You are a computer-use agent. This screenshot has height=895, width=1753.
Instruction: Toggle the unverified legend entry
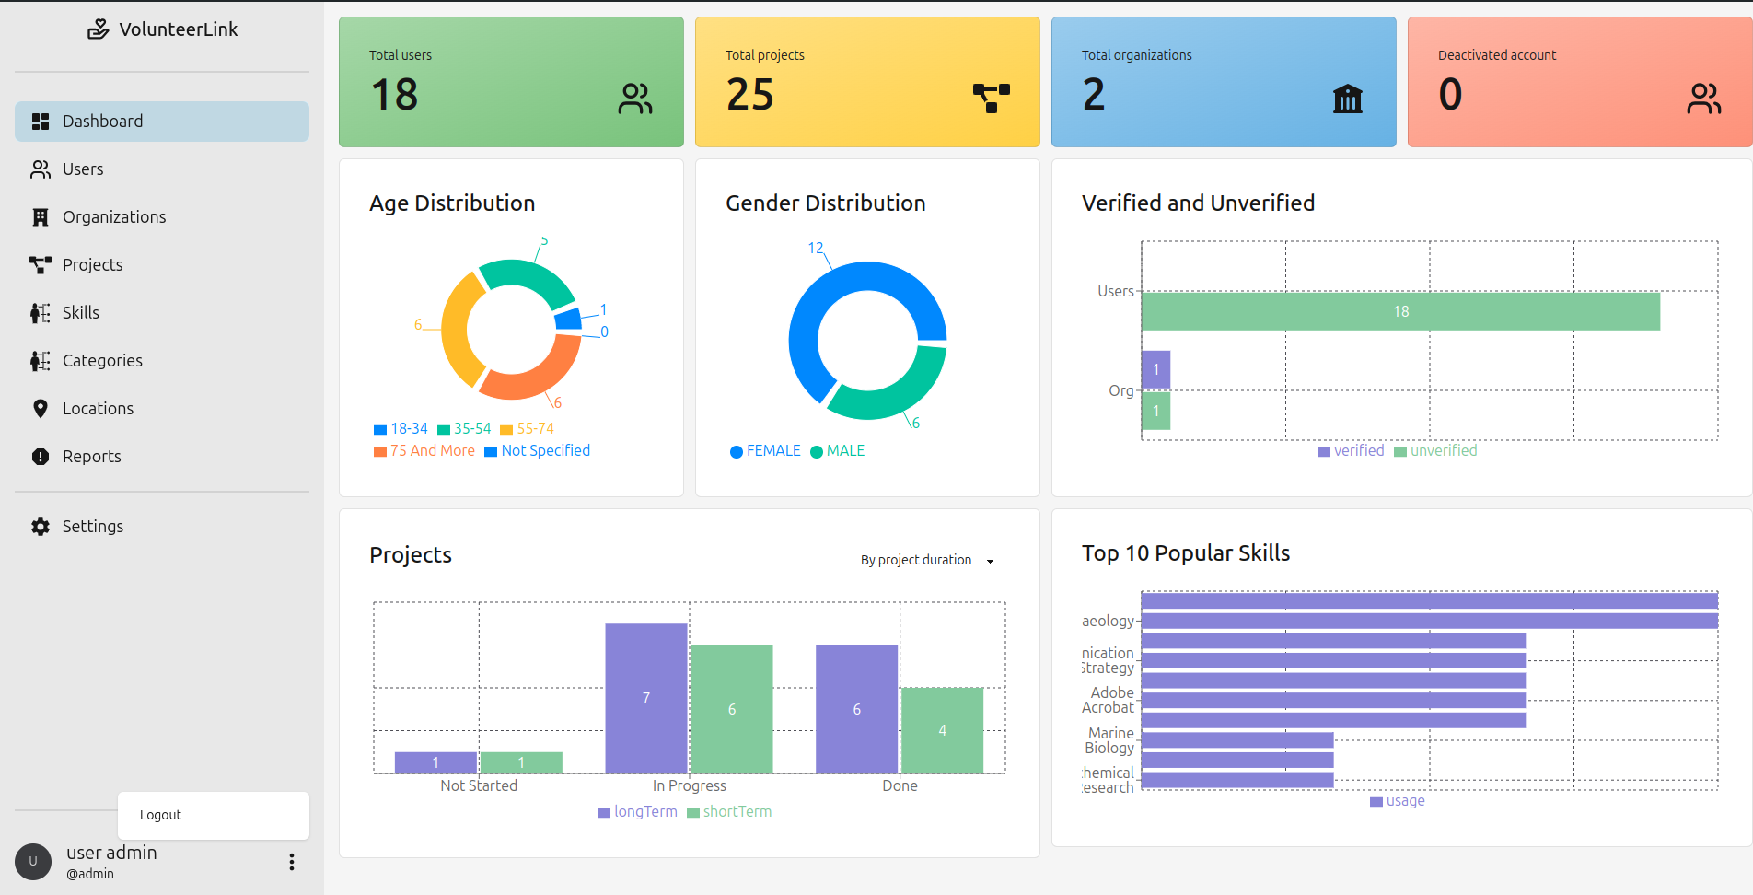[x=1435, y=451]
